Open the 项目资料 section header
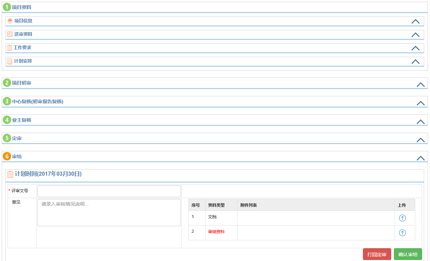430x261 pixels. [215, 7]
